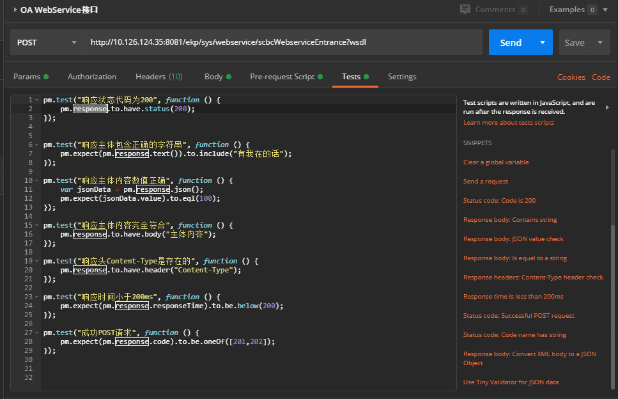The image size is (618, 399).
Task: Open the Send button dropdown arrow
Action: tap(543, 42)
